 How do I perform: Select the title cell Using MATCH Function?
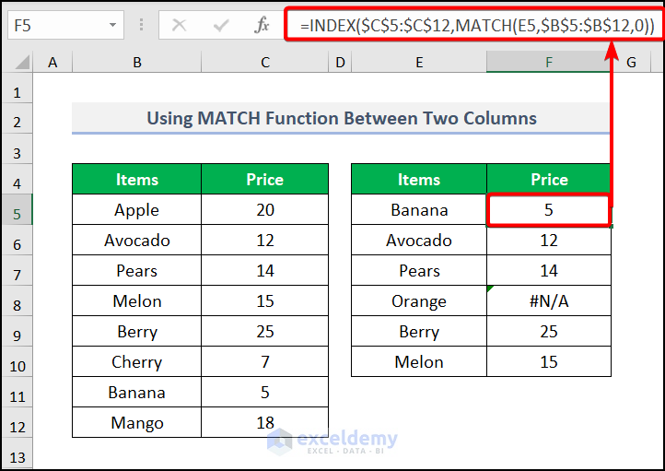[x=341, y=119]
